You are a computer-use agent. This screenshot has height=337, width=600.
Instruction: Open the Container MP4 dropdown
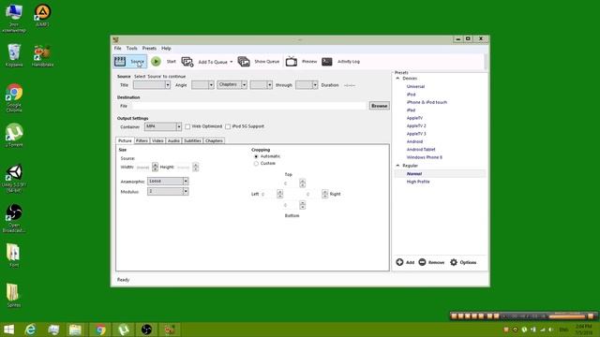[162, 126]
